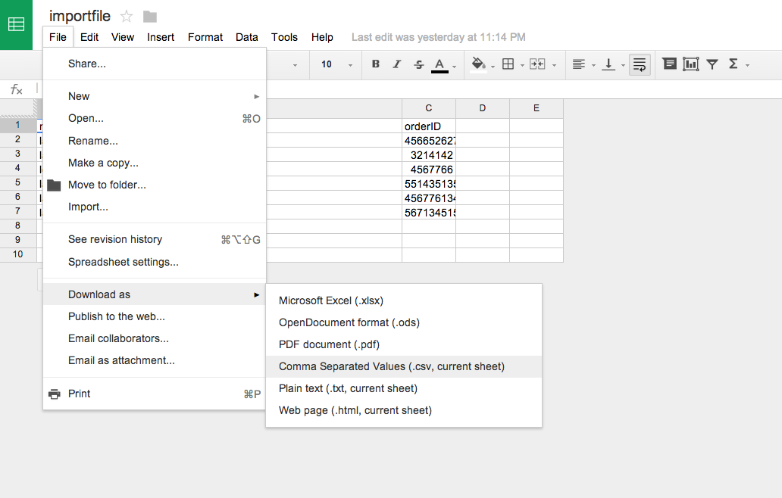Choose Email as attachment...
Image resolution: width=782 pixels, height=498 pixels.
(x=155, y=360)
